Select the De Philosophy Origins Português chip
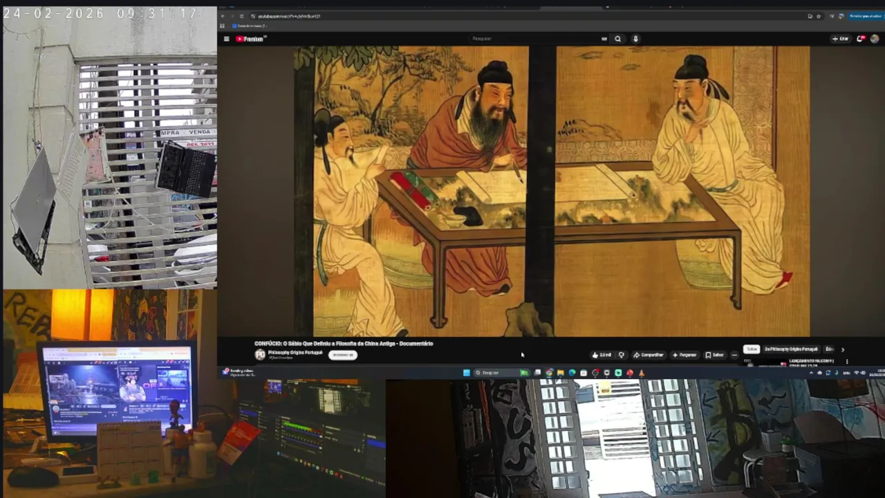This screenshot has width=885, height=498. click(x=792, y=349)
